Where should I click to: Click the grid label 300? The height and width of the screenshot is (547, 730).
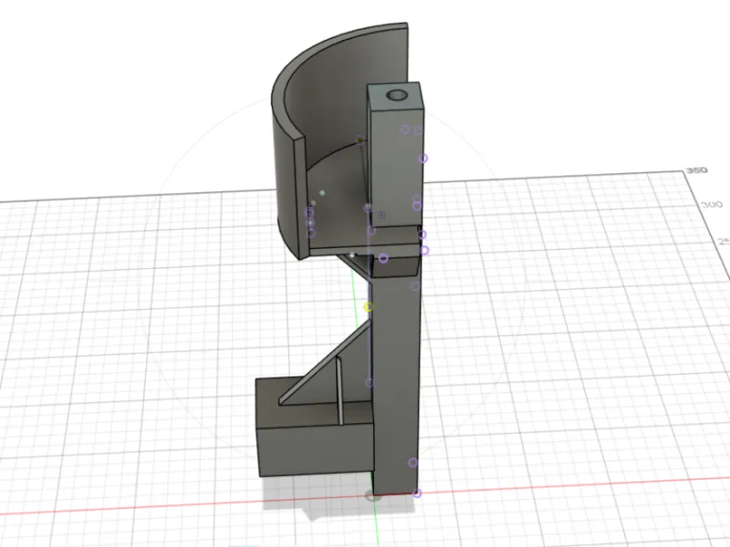point(712,204)
